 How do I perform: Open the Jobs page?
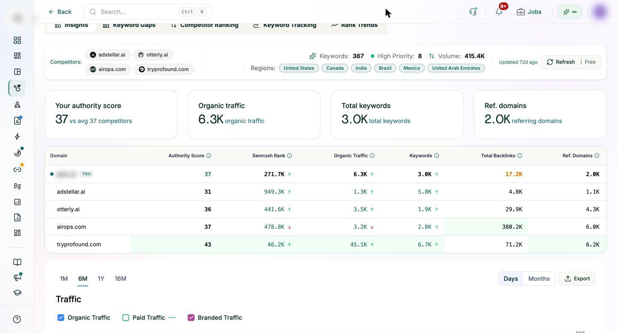coord(529,12)
